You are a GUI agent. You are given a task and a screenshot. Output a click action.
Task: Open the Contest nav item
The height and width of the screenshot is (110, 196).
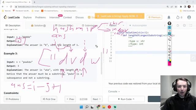coord(67,17)
